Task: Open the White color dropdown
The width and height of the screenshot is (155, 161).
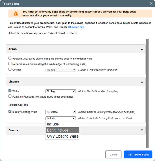Action: [61, 112]
